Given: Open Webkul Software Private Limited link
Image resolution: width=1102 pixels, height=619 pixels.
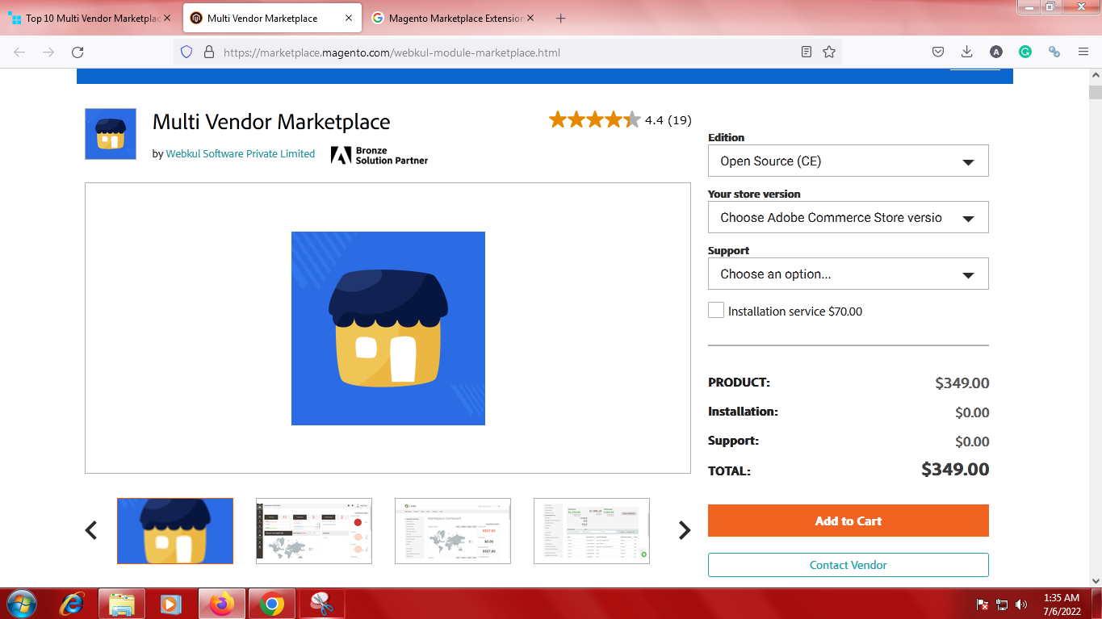Looking at the screenshot, I should coord(241,153).
